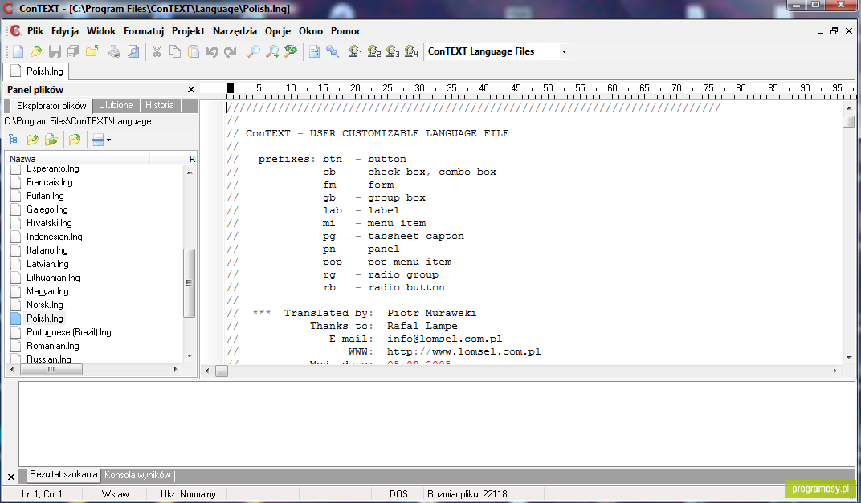This screenshot has width=861, height=503.
Task: Run user command 1 icon
Action: (356, 51)
